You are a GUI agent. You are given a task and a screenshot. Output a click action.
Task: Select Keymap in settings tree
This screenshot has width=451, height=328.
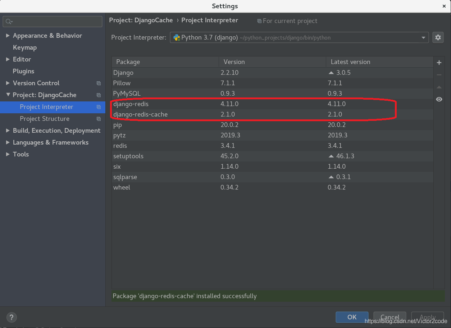tap(25, 47)
